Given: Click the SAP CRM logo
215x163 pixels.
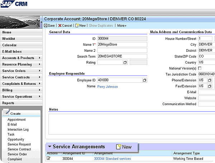Looking at the screenshot, I should [14, 4].
